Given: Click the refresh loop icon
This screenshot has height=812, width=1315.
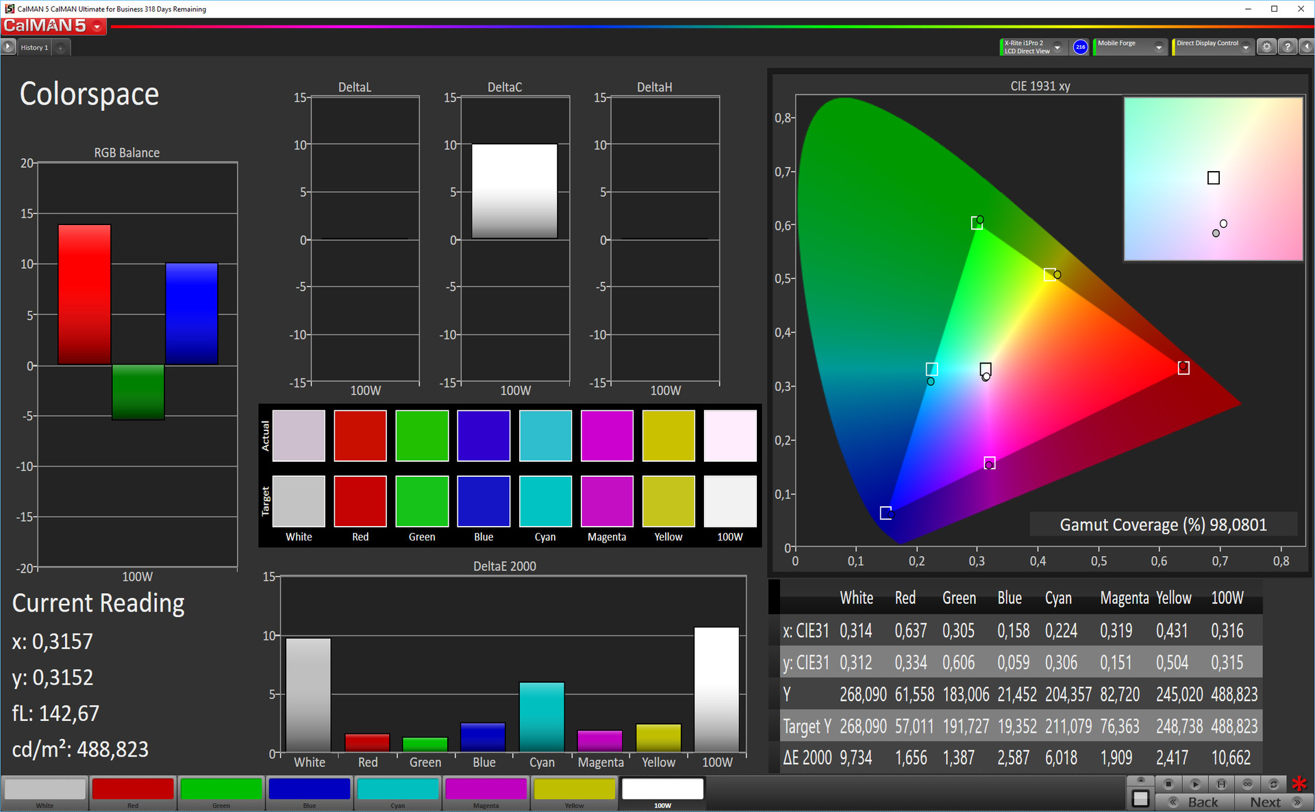Looking at the screenshot, I should point(1273,784).
